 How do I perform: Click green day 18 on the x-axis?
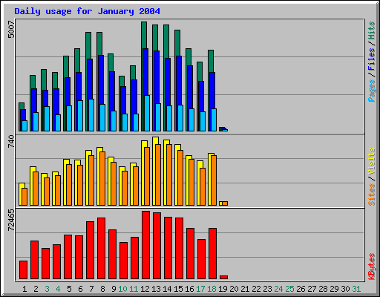(212, 289)
